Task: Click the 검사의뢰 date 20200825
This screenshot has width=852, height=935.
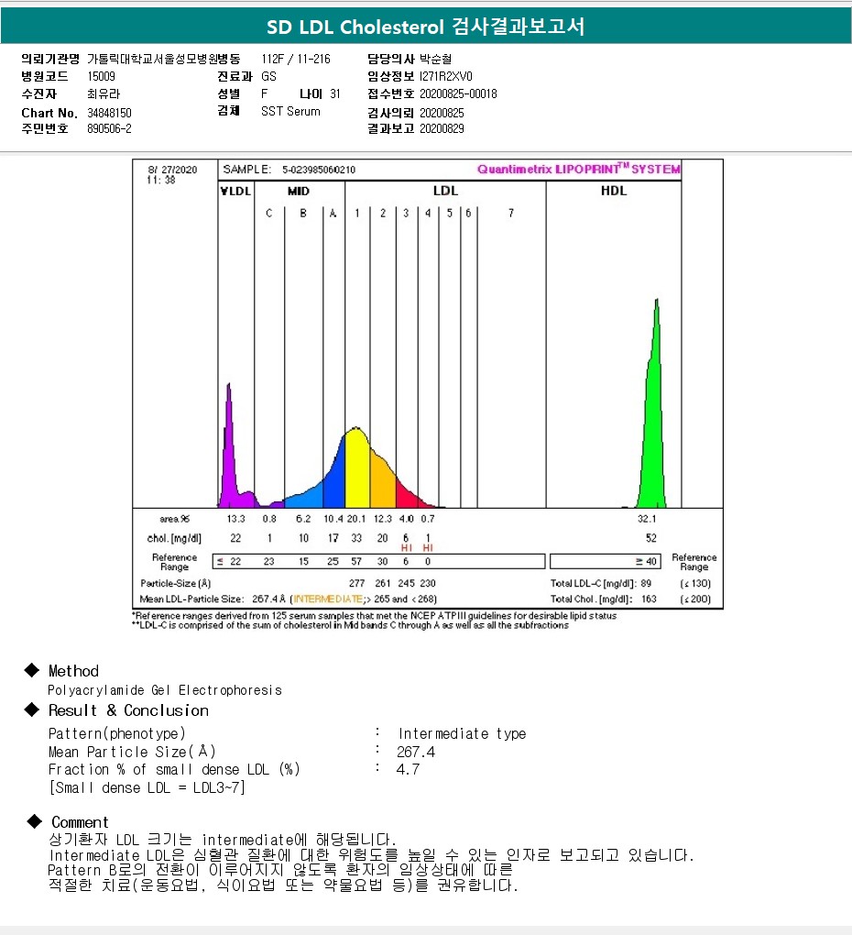Action: [x=442, y=113]
